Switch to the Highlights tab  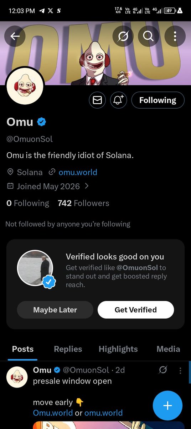coord(118,349)
